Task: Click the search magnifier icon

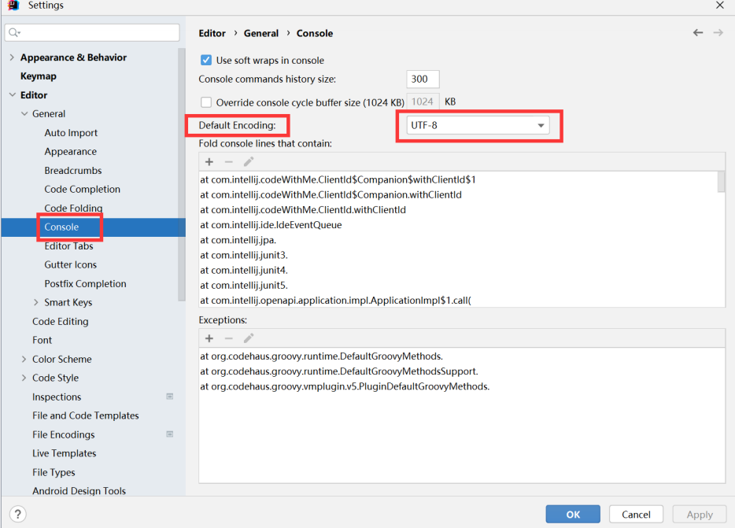Action: [14, 32]
